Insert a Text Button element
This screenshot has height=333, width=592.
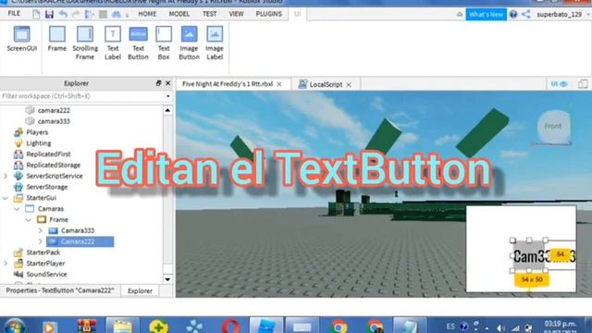pyautogui.click(x=138, y=43)
